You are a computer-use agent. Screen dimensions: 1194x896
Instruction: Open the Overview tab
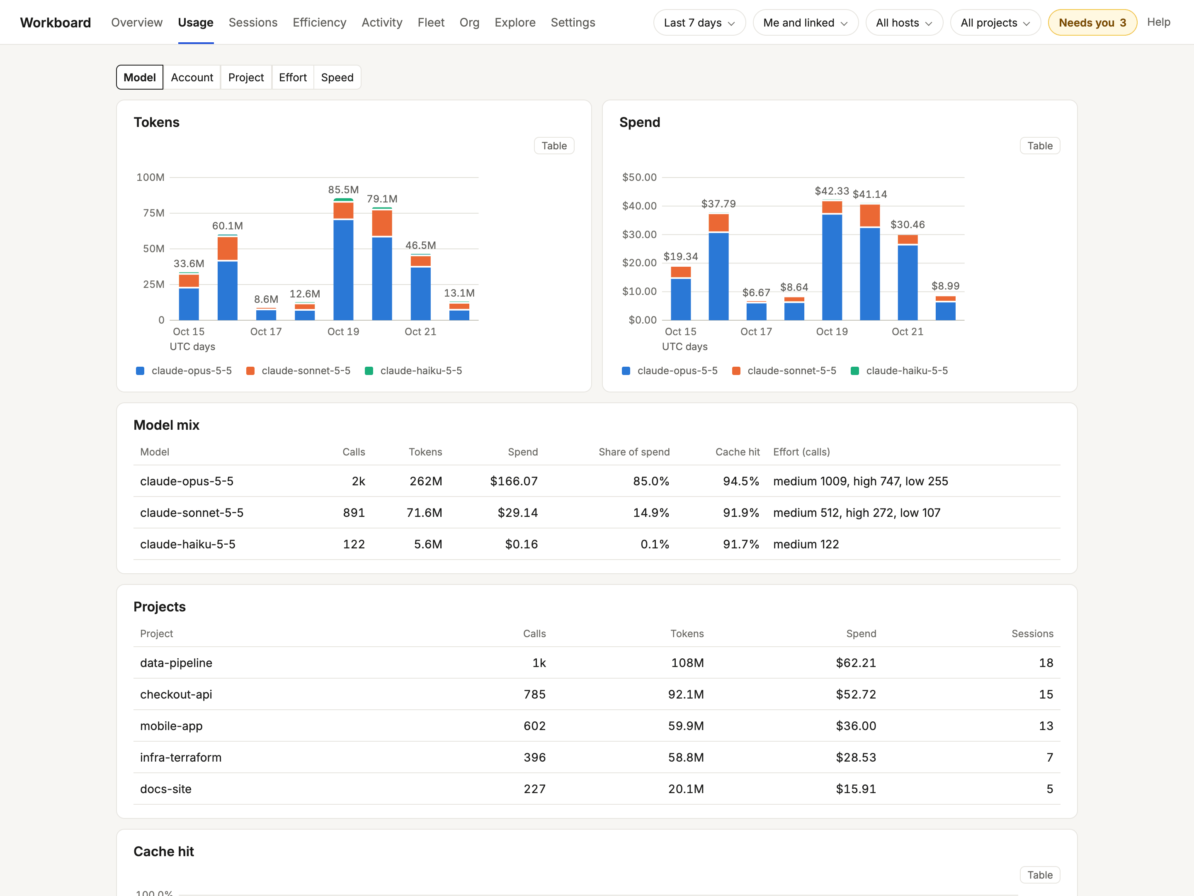[x=136, y=22]
